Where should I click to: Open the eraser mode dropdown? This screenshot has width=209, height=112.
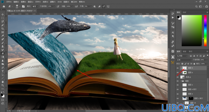coord(35,7)
